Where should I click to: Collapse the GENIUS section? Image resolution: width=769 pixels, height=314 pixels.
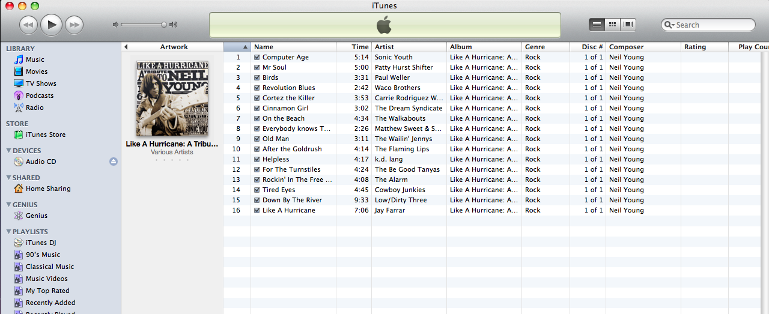click(x=8, y=205)
